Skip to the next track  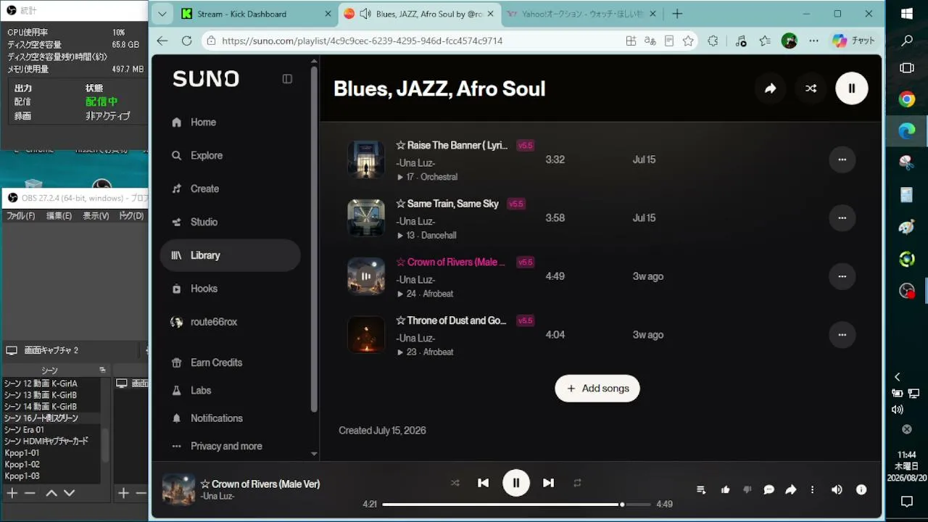point(548,483)
